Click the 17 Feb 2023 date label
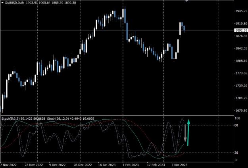 (x=156, y=165)
